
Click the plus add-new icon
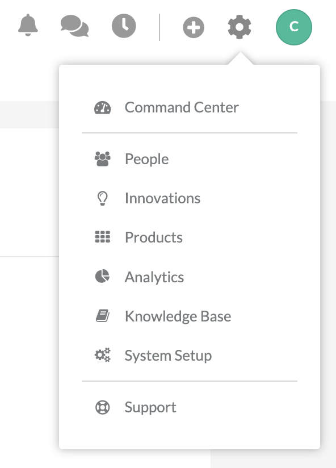coord(194,27)
